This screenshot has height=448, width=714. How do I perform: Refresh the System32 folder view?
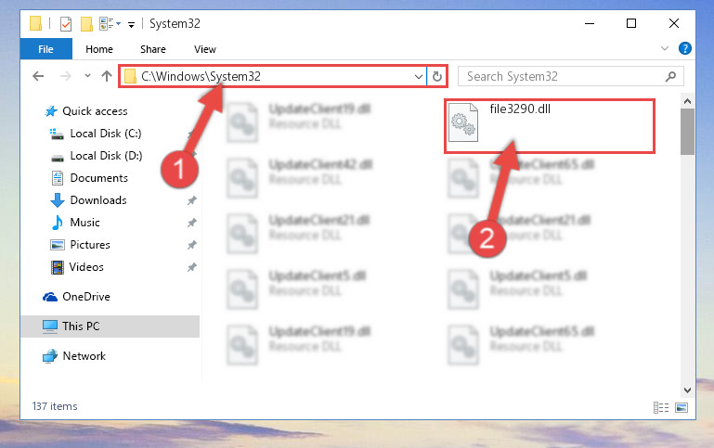click(x=436, y=76)
